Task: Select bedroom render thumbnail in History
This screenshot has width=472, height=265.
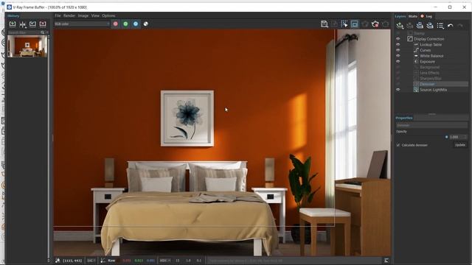Action: point(27,46)
